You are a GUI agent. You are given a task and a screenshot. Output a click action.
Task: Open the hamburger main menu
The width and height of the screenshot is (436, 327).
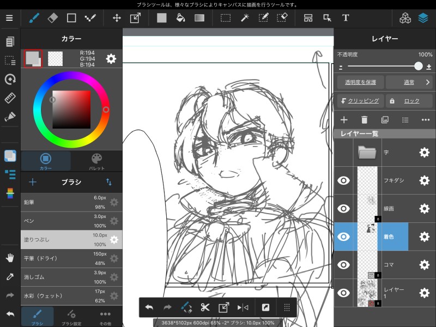pyautogui.click(x=9, y=18)
